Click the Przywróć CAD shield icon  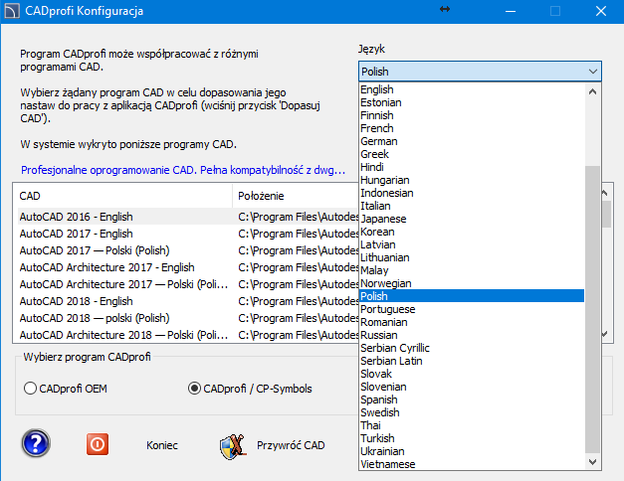pyautogui.click(x=232, y=445)
